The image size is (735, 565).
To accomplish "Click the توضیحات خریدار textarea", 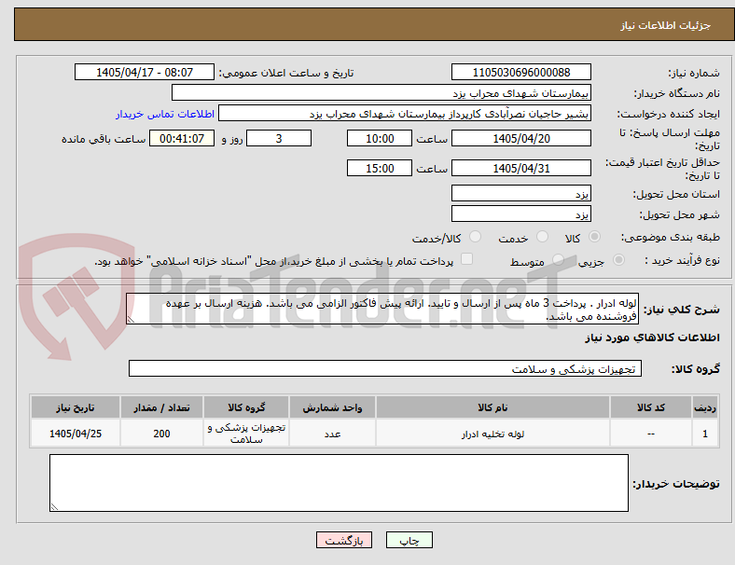I will (339, 483).
